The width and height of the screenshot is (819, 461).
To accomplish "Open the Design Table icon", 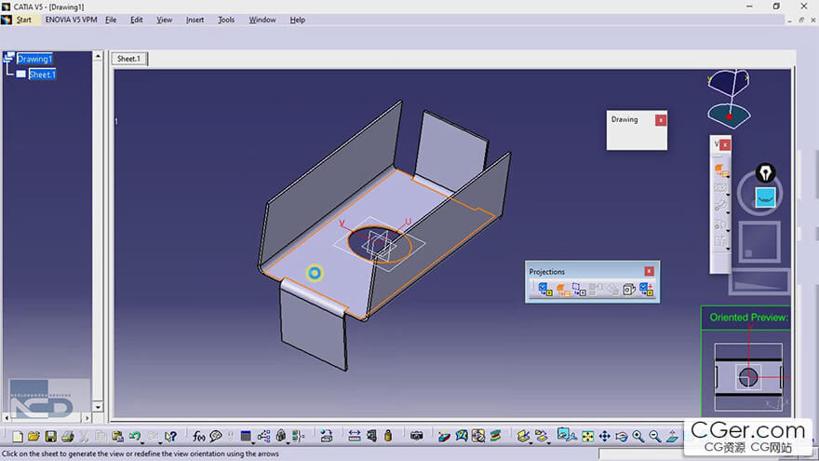I will coord(246,436).
